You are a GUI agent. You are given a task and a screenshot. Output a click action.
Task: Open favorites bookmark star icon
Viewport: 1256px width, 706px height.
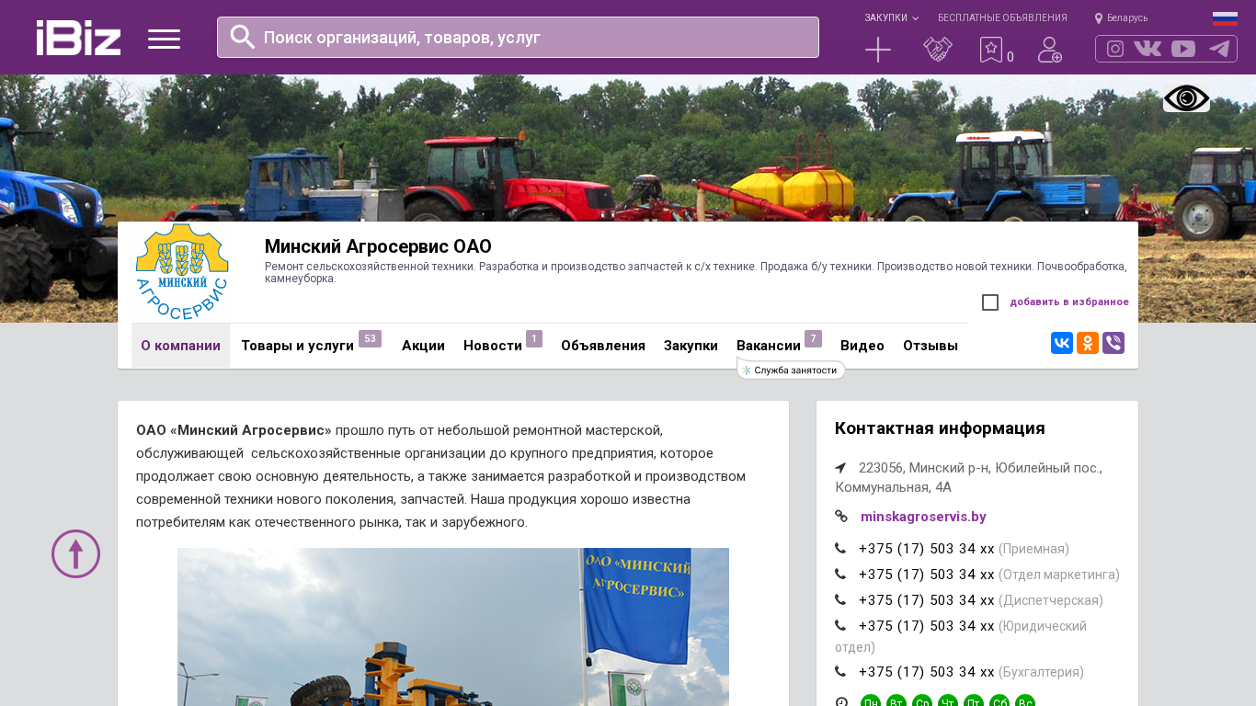click(991, 50)
